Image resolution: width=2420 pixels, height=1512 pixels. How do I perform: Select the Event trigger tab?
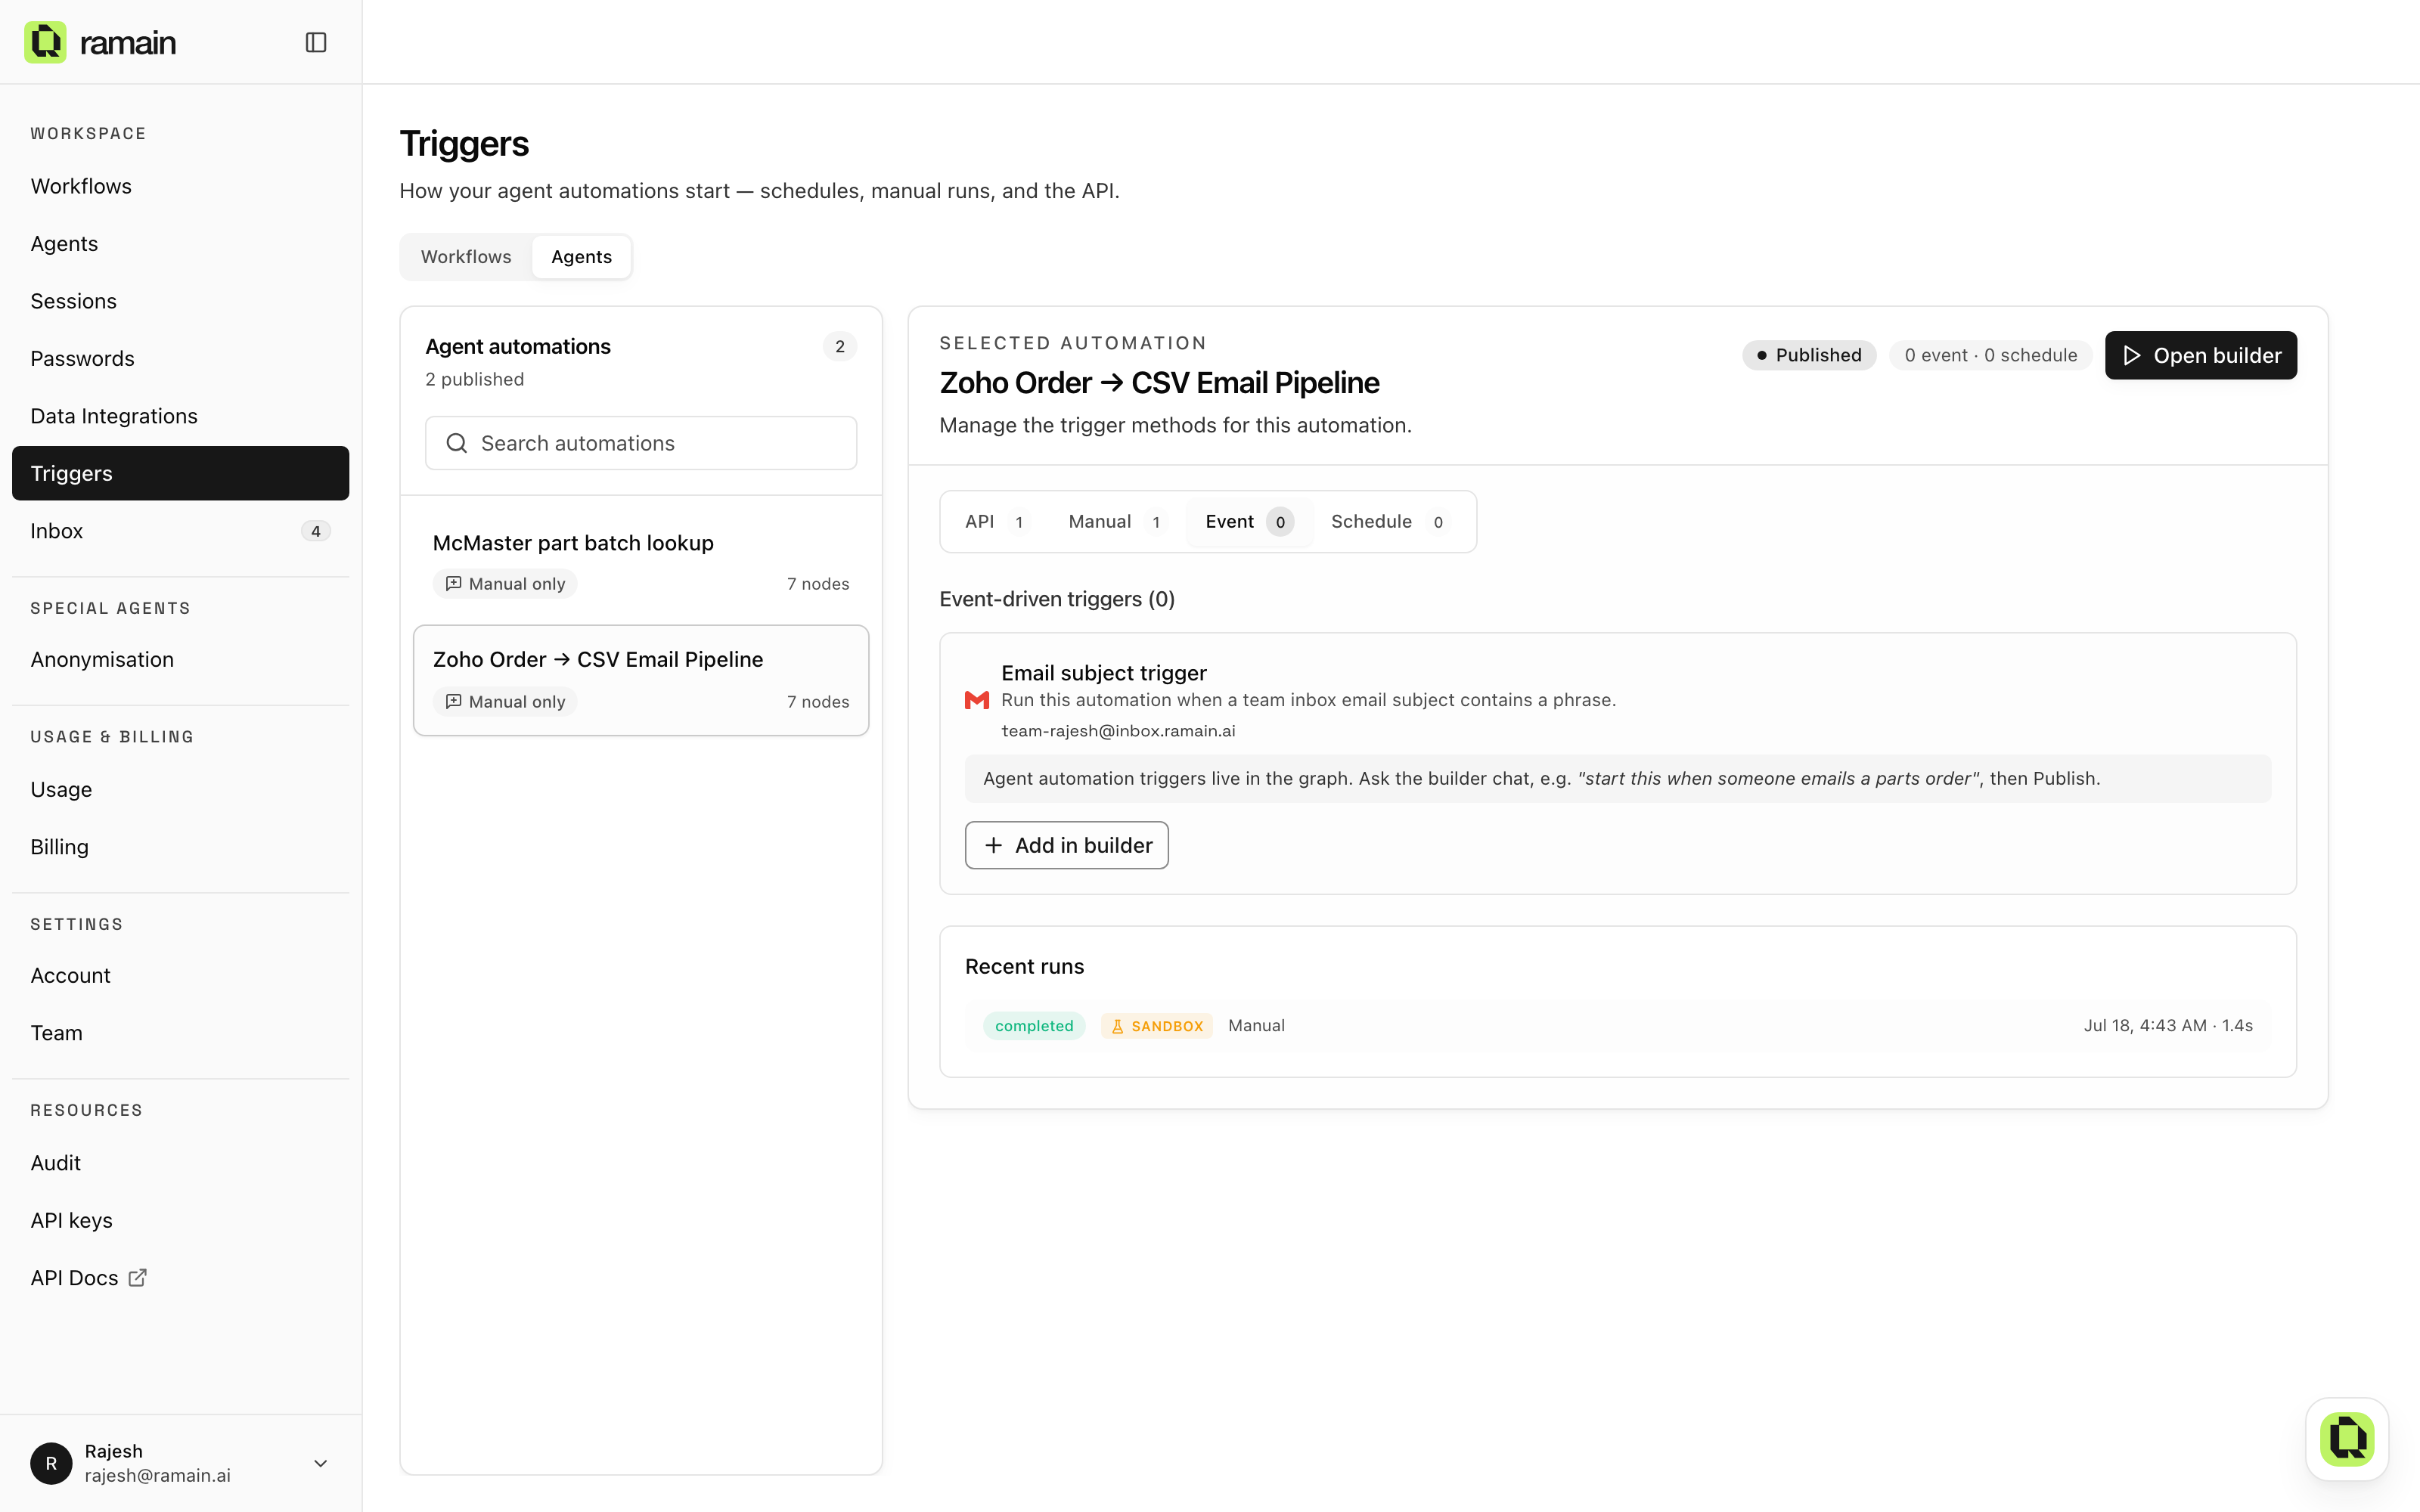click(1249, 521)
